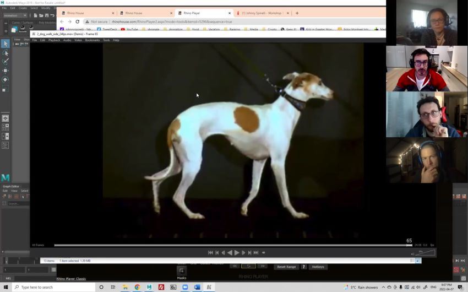
Task: Click the question mark help button
Action: pos(304,267)
